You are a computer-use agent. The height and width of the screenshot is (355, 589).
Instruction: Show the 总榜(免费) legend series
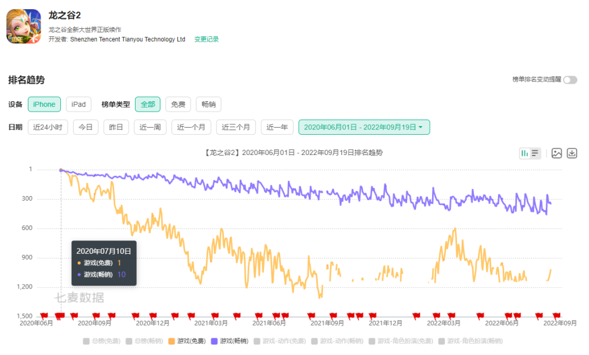coord(101,341)
